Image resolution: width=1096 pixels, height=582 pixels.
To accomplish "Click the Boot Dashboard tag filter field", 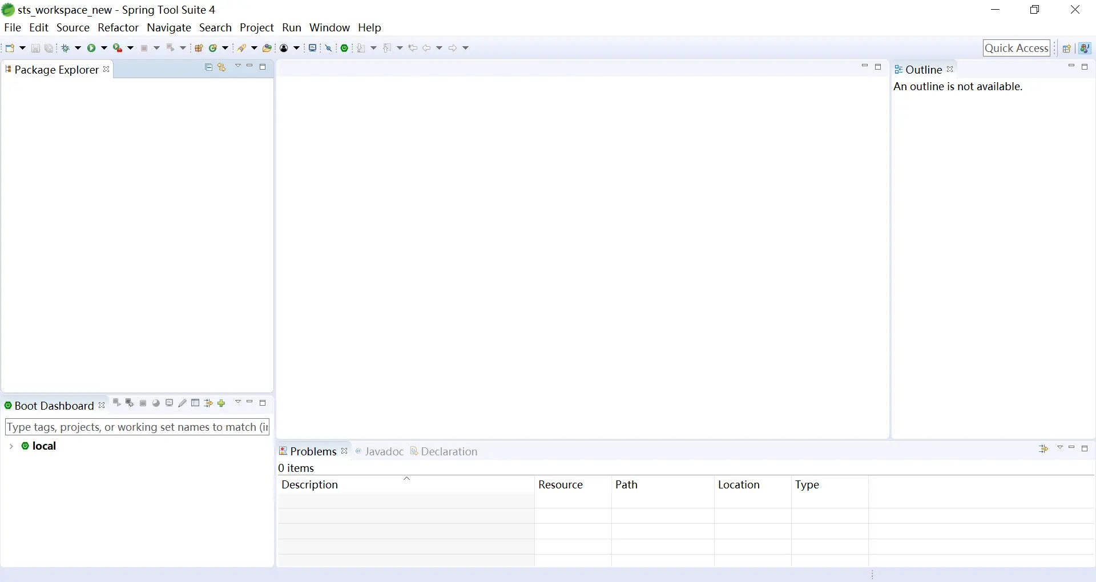I will pyautogui.click(x=137, y=427).
